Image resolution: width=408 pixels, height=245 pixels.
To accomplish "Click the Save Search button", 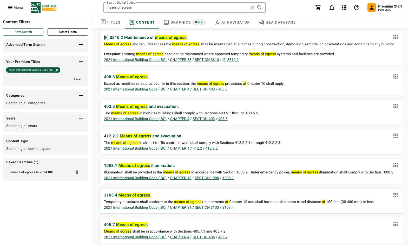I will pyautogui.click(x=23, y=32).
